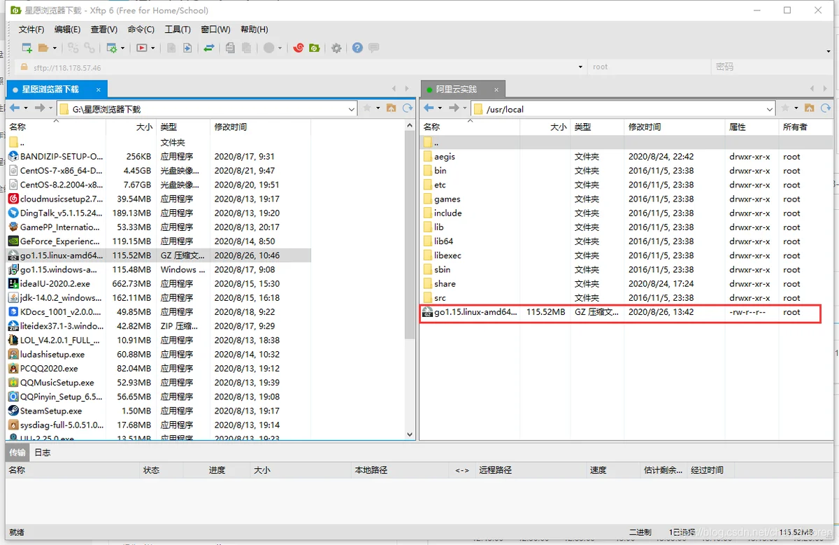
Task: Close the 星愿浏览器下载 tab
Action: click(99, 90)
